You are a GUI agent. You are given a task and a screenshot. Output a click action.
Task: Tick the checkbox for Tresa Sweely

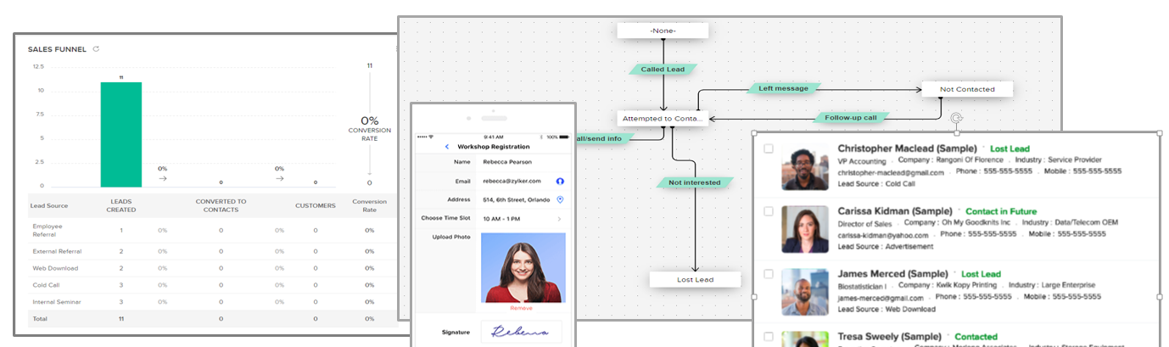(768, 336)
